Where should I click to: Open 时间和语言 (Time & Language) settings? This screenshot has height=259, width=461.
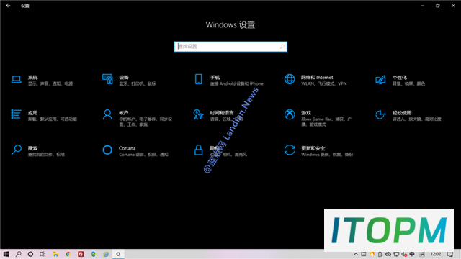pos(218,115)
